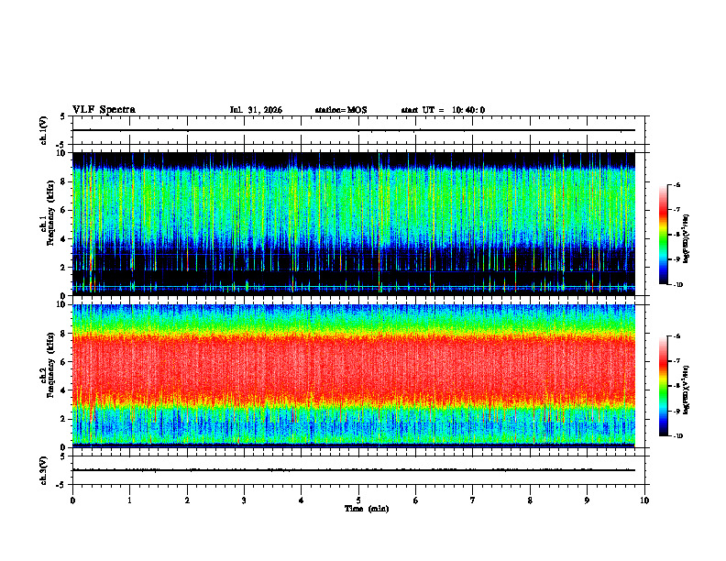Screen dimensions: 726x561
Task: Click the log(PSD) label beside ch.1 colorbar
Action: 687,239
